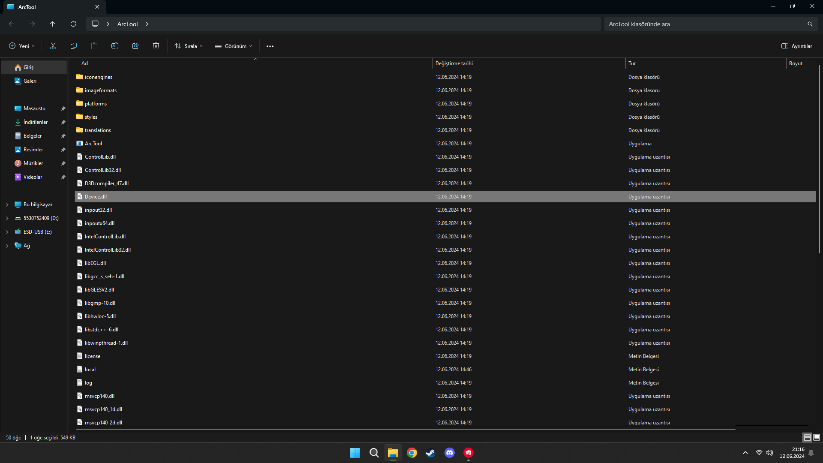The height and width of the screenshot is (463, 823).
Task: Refresh the ArcTool folder view
Action: pos(73,24)
